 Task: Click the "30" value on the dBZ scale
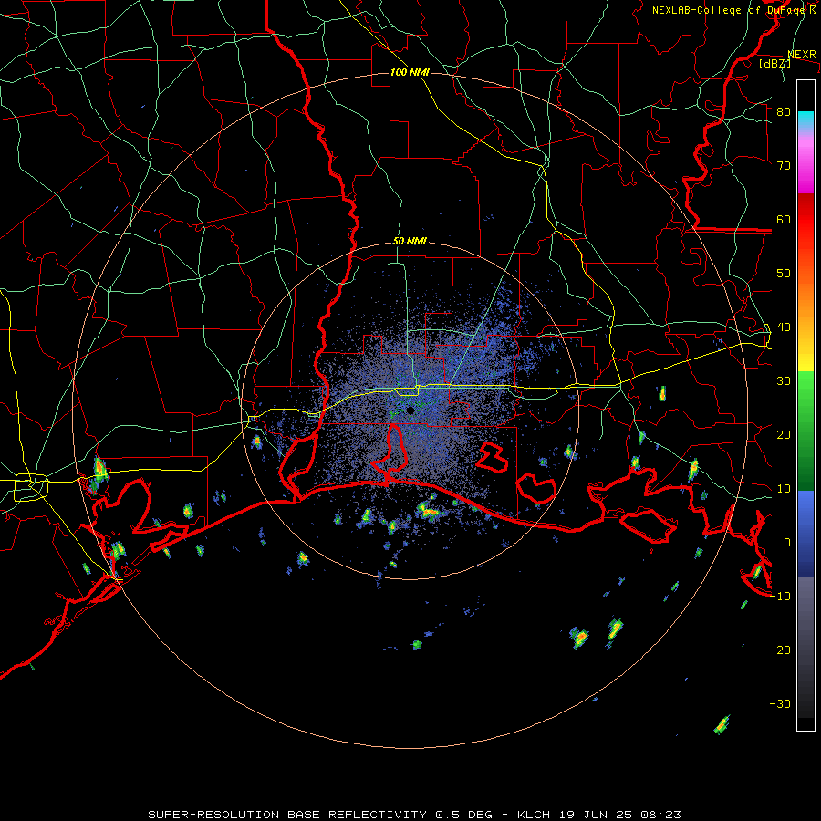click(784, 381)
